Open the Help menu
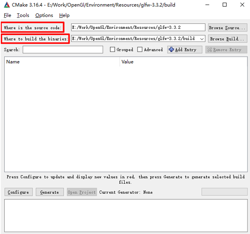The height and width of the screenshot is (234, 250). (x=64, y=15)
